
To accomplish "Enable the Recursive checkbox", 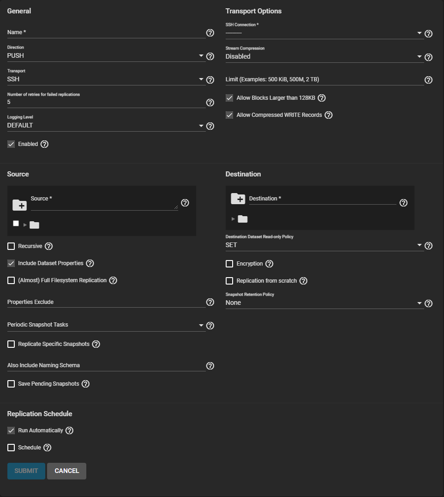I will [11, 246].
